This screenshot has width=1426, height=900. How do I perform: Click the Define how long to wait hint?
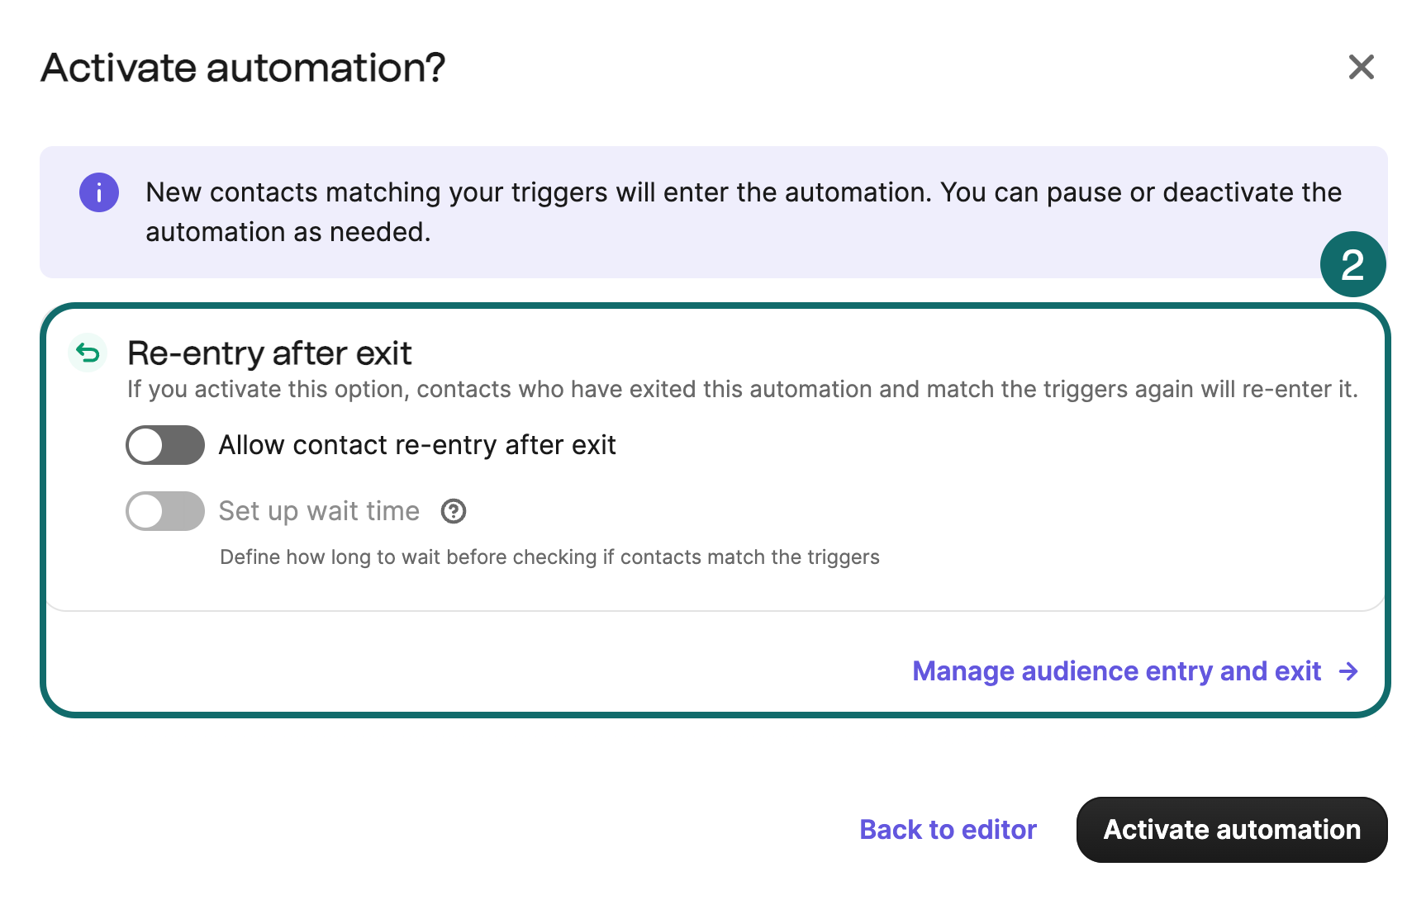pos(549,557)
